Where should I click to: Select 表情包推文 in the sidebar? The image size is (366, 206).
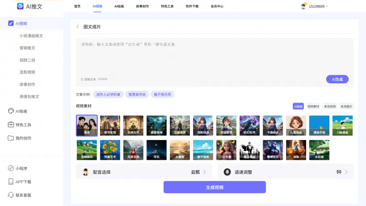coord(29,97)
